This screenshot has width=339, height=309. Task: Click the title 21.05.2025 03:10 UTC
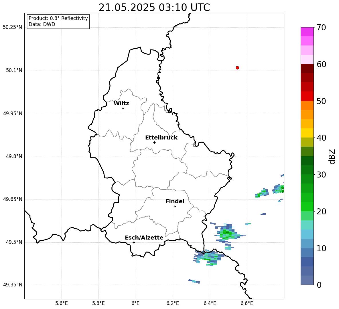(154, 7)
